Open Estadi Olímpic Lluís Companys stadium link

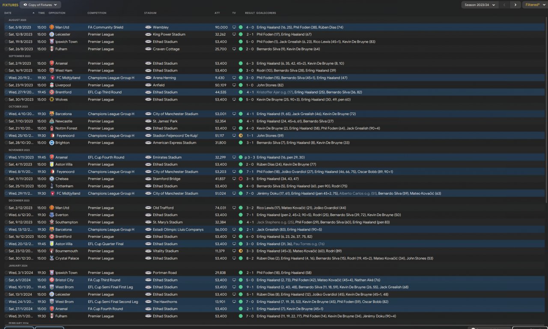(x=178, y=230)
